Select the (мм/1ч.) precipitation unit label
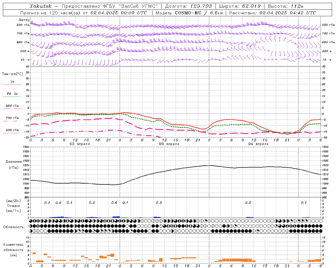Viewport: 336px width, 268px height. click(14, 211)
